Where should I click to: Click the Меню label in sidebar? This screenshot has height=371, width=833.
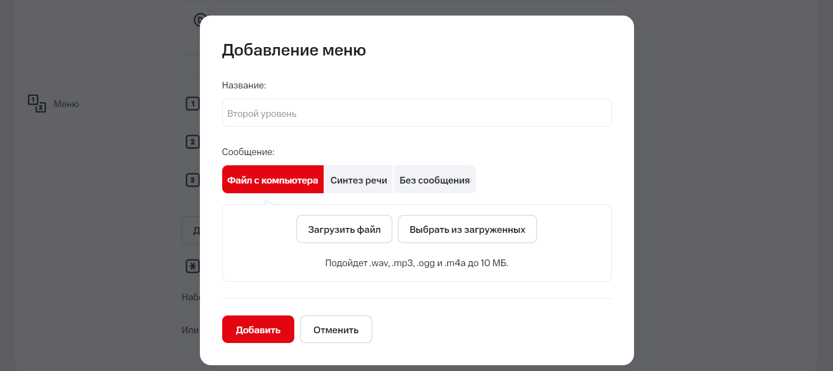point(66,104)
